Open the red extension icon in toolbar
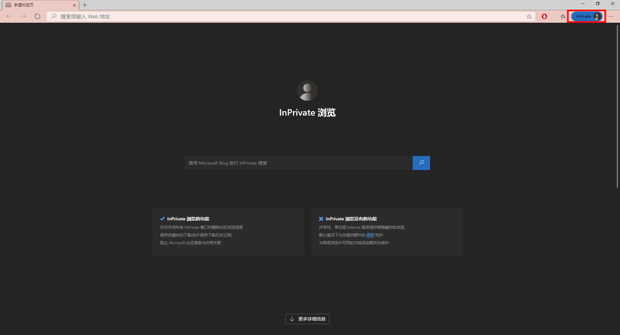This screenshot has width=620, height=335. coord(544,16)
